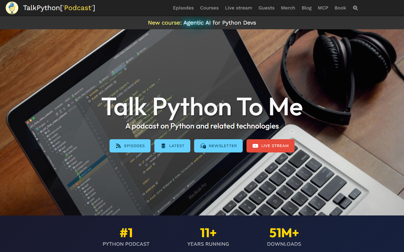Click the red LIVE STREAM button
Viewport: 404px width, 252px height.
coord(270,146)
